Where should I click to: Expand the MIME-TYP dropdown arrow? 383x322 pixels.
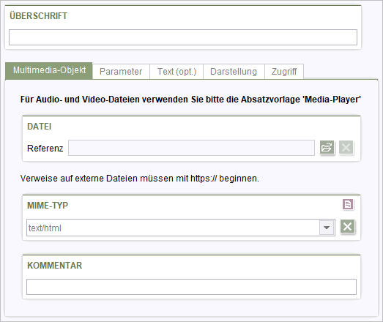tap(327, 228)
